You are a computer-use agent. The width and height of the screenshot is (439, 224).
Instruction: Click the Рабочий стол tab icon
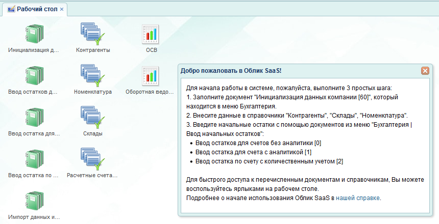click(11, 9)
